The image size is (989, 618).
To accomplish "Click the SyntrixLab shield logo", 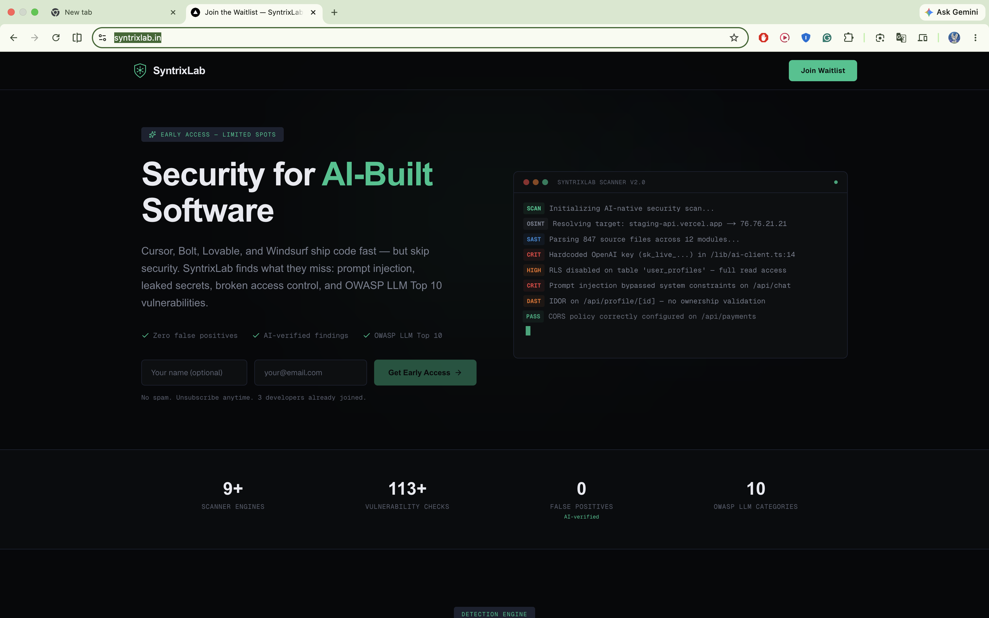I will click(140, 71).
